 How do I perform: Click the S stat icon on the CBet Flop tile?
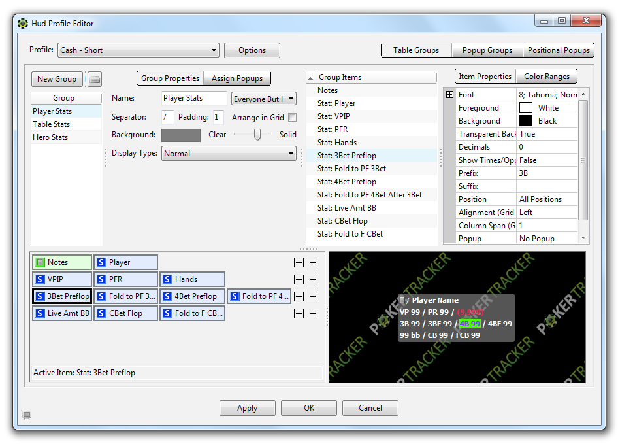click(101, 313)
